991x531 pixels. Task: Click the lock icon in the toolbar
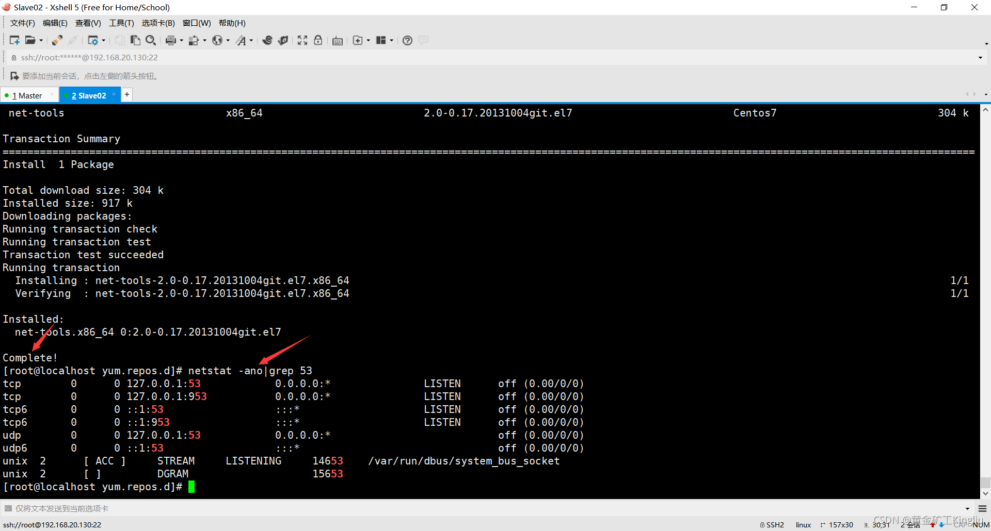tap(318, 40)
